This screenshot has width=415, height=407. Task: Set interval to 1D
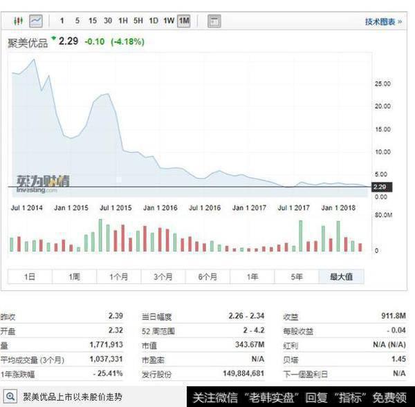(154, 21)
